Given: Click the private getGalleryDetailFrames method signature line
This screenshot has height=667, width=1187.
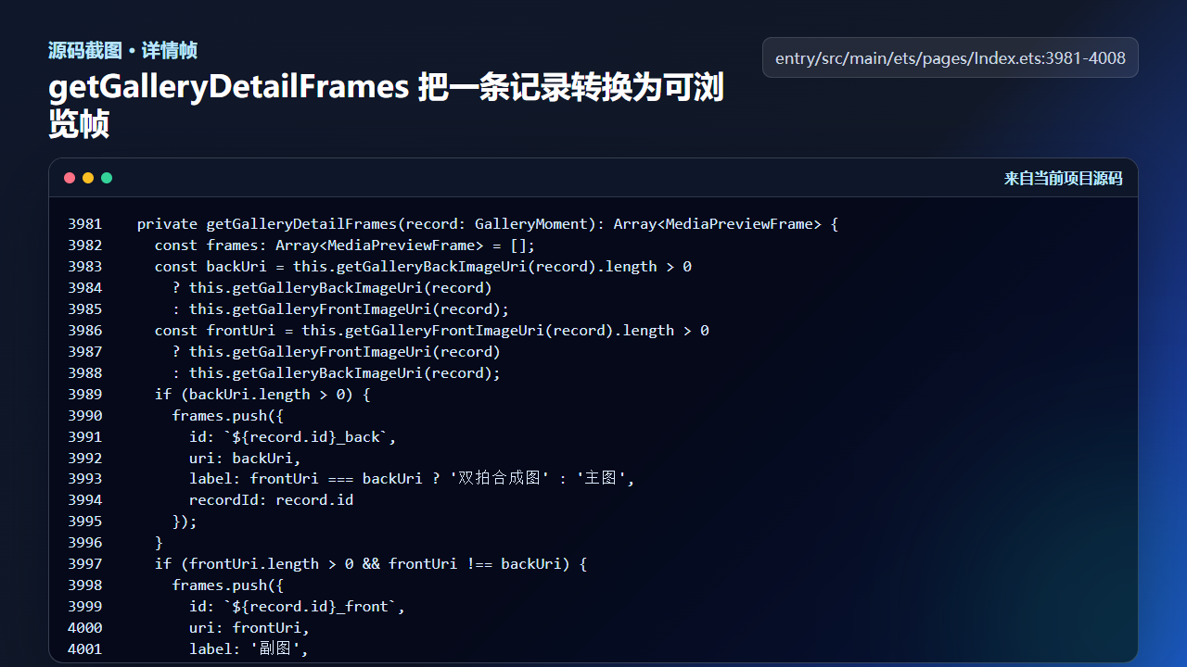Looking at the screenshot, I should coord(488,224).
